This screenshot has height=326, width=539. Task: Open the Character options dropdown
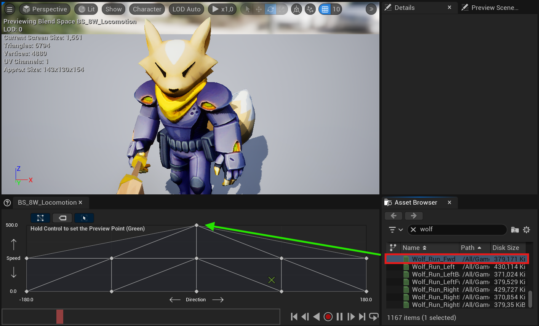click(x=147, y=9)
